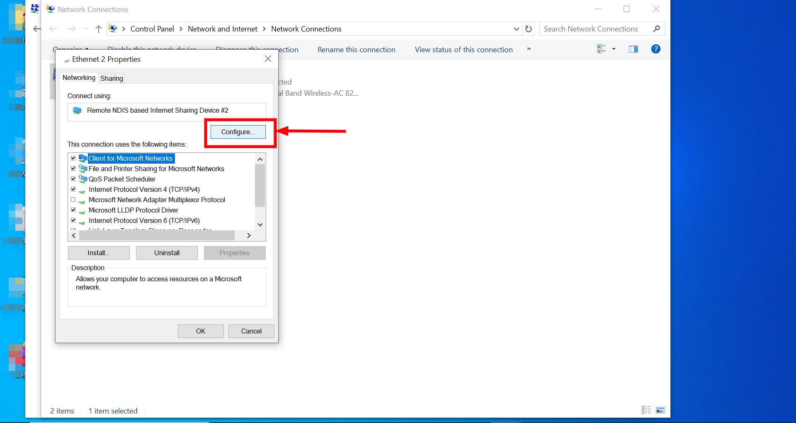Click the search magnifier in the search box
This screenshot has width=796, height=423.
[657, 29]
